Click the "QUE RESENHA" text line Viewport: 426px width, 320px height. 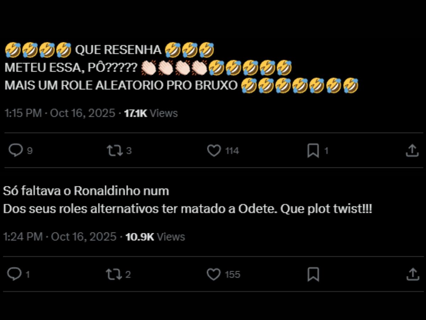pyautogui.click(x=119, y=50)
